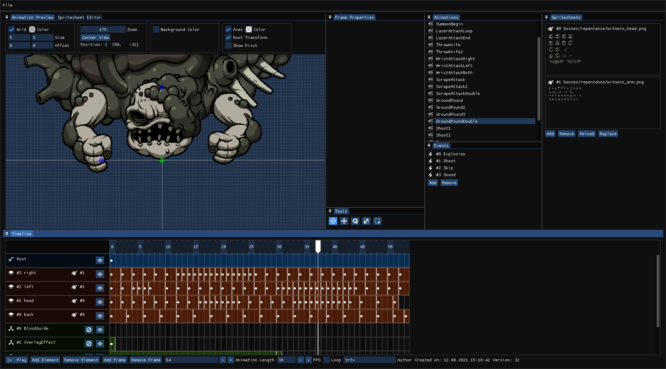Viewport: 666px width, 369px height.
Task: Click the lightning icon for #0 Explosion event
Action: [x=431, y=154]
